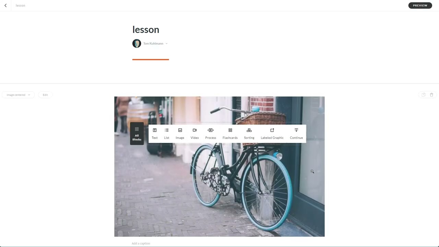Viewport: 439px width, 247px height.
Task: Insert a Process block
Action: [211, 133]
